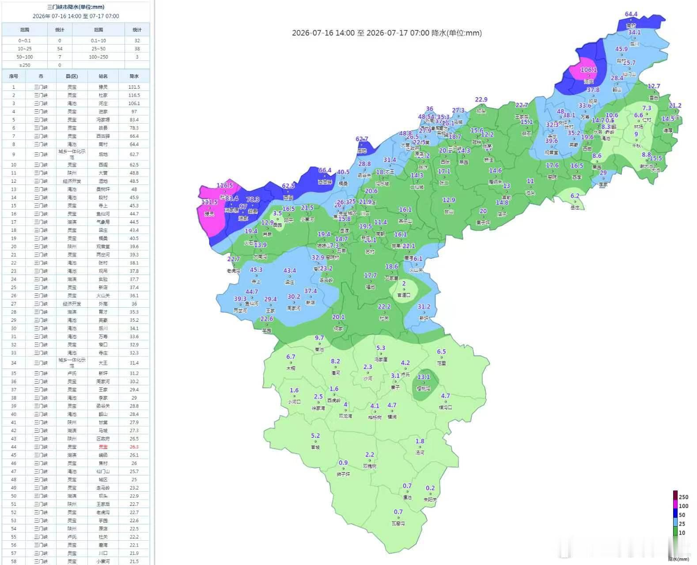Select station '冯家塬' in table row 5
The image size is (697, 565).
coord(103,120)
